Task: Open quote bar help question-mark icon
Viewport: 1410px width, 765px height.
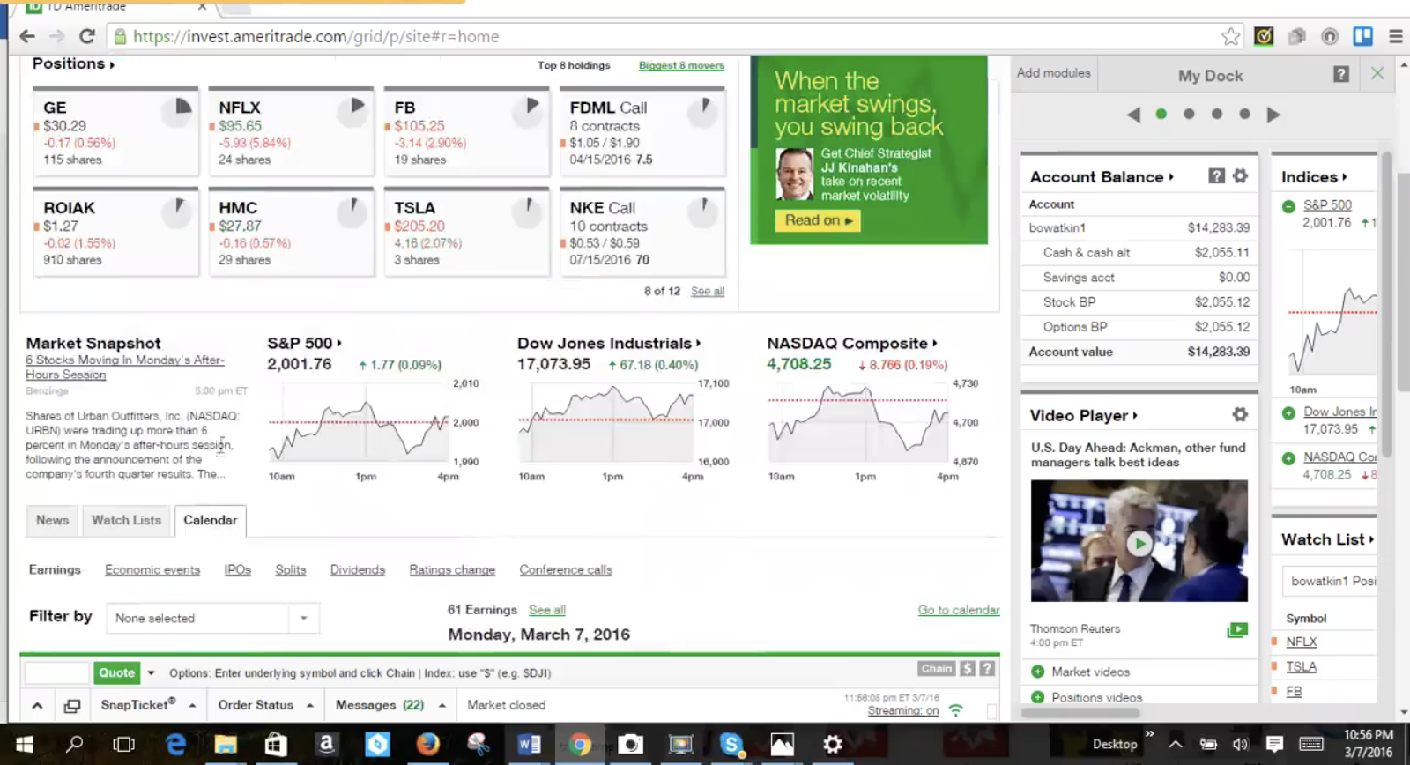Action: pos(987,669)
